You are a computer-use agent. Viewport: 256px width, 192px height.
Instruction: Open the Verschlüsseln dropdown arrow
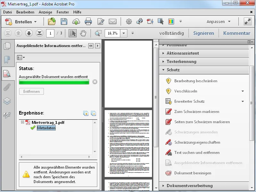[x=243, y=91]
